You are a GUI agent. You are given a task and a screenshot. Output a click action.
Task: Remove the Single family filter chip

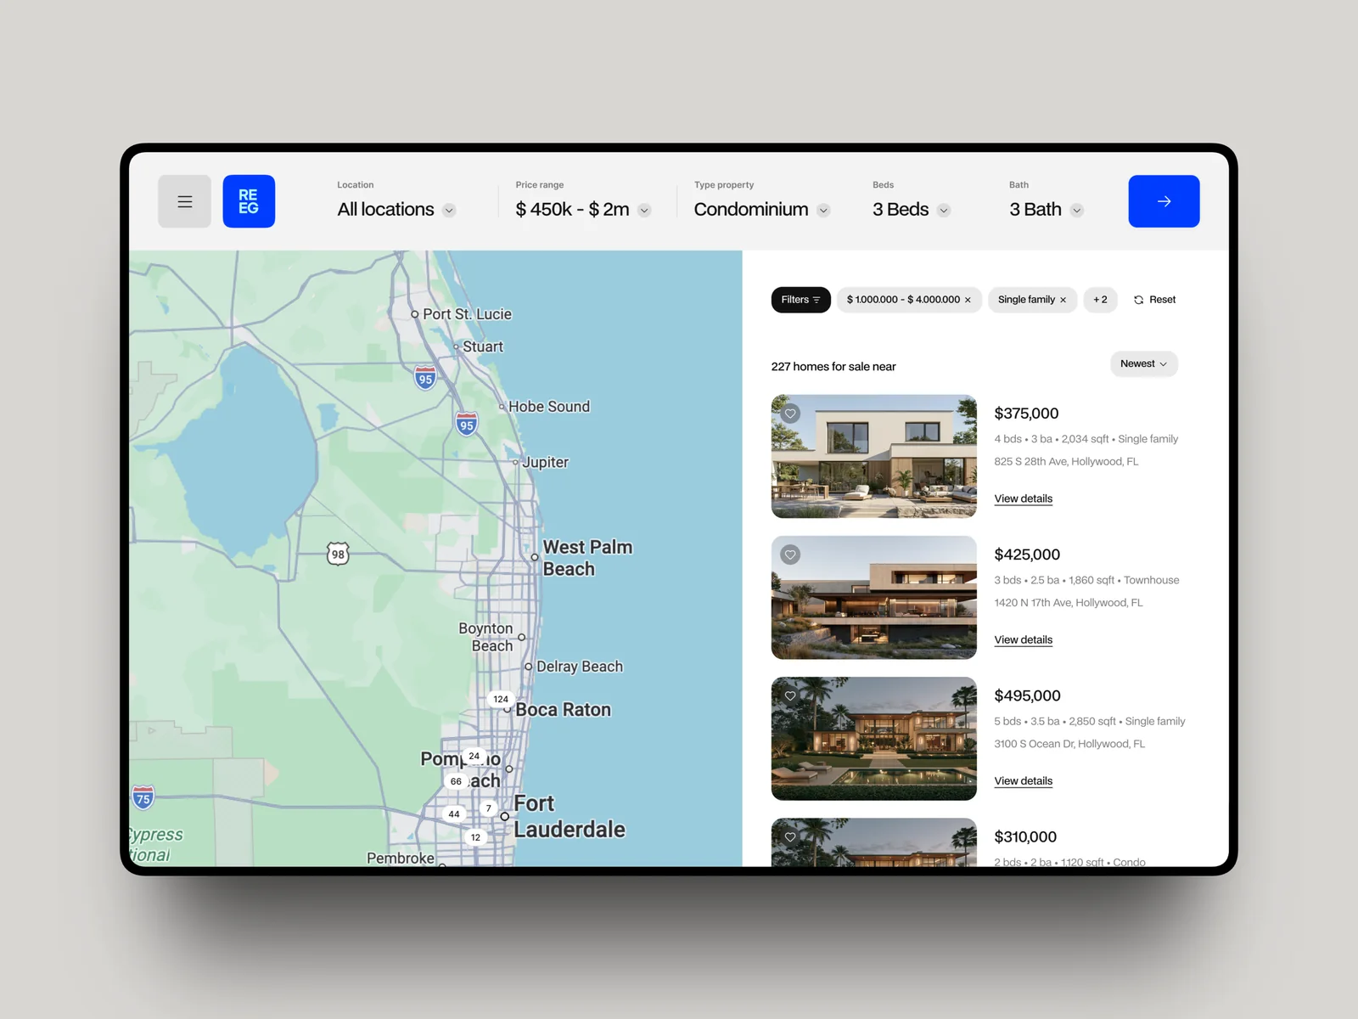[x=1063, y=300]
